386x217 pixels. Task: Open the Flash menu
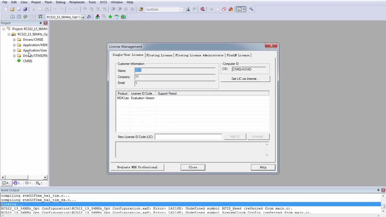48,2
